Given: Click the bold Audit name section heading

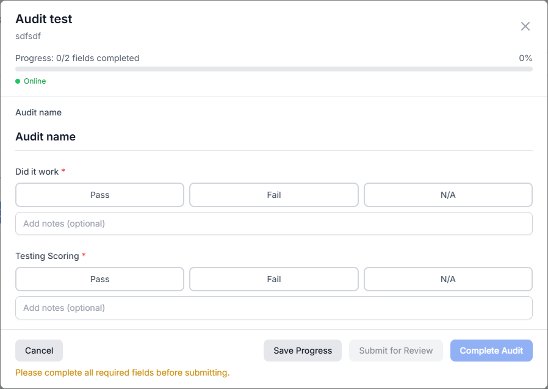Looking at the screenshot, I should click(46, 137).
